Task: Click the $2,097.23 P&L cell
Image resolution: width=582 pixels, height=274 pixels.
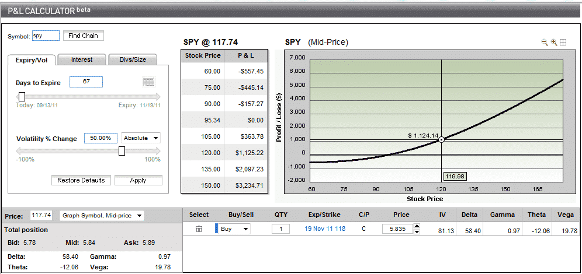Action: 246,169
